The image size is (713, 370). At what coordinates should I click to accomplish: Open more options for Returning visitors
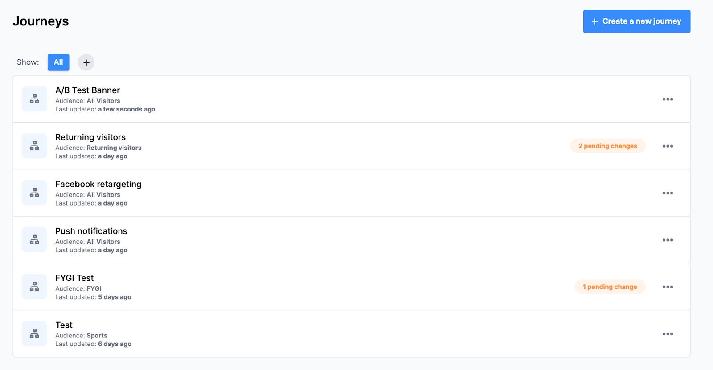click(x=668, y=146)
